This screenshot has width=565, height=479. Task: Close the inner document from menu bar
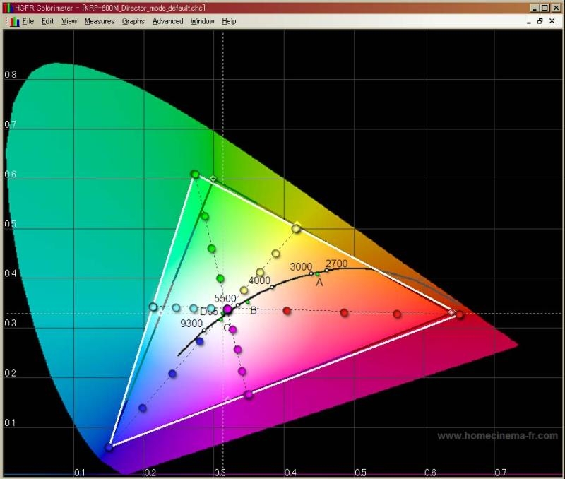tap(553, 21)
